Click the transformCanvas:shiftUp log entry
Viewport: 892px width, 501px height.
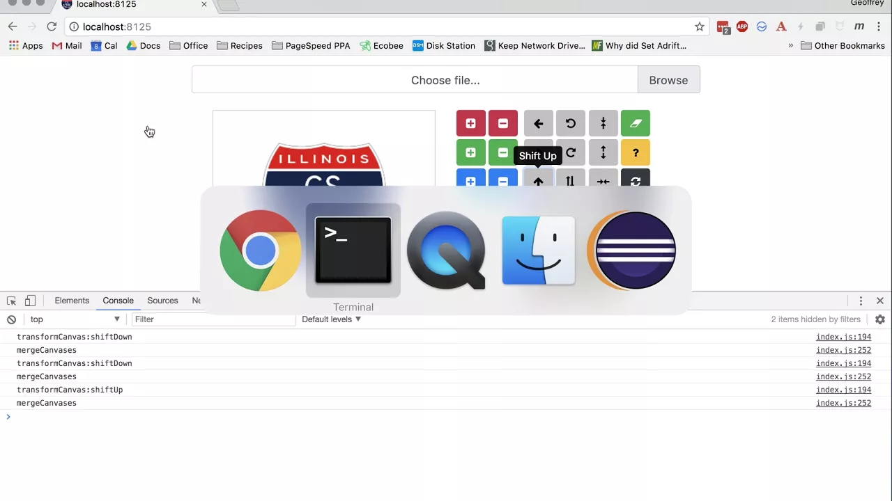[x=70, y=390]
